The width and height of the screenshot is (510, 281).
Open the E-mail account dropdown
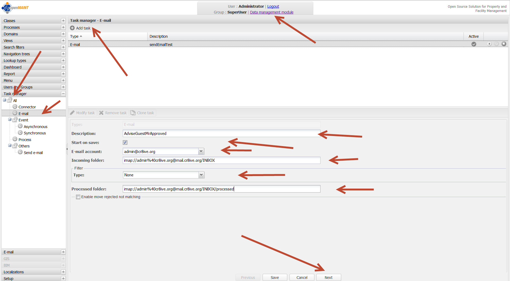201,151
